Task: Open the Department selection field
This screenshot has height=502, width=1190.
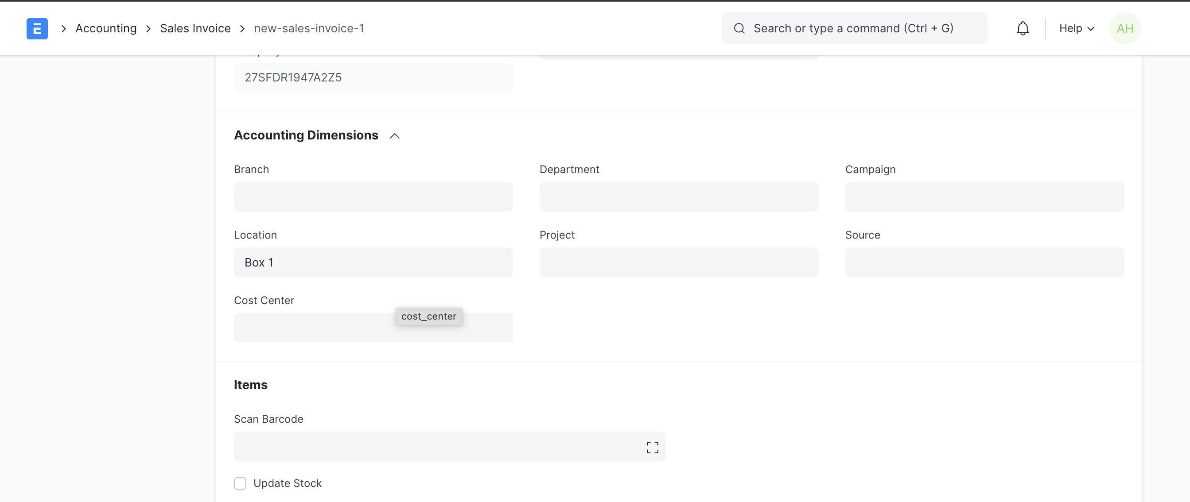Action: (679, 197)
